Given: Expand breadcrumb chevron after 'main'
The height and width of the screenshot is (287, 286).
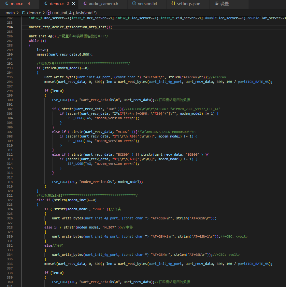Looking at the screenshot, I should tap(18, 13).
